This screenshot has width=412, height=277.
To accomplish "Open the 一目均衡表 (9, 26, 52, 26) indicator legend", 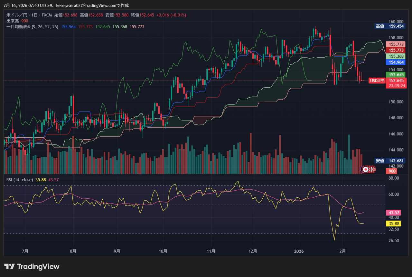I will 32,27.
